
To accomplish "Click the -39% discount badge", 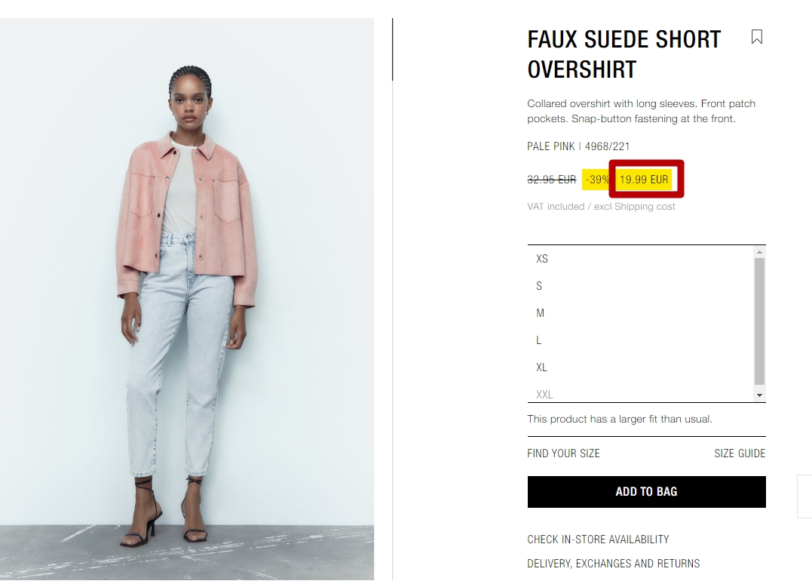I will coord(596,180).
